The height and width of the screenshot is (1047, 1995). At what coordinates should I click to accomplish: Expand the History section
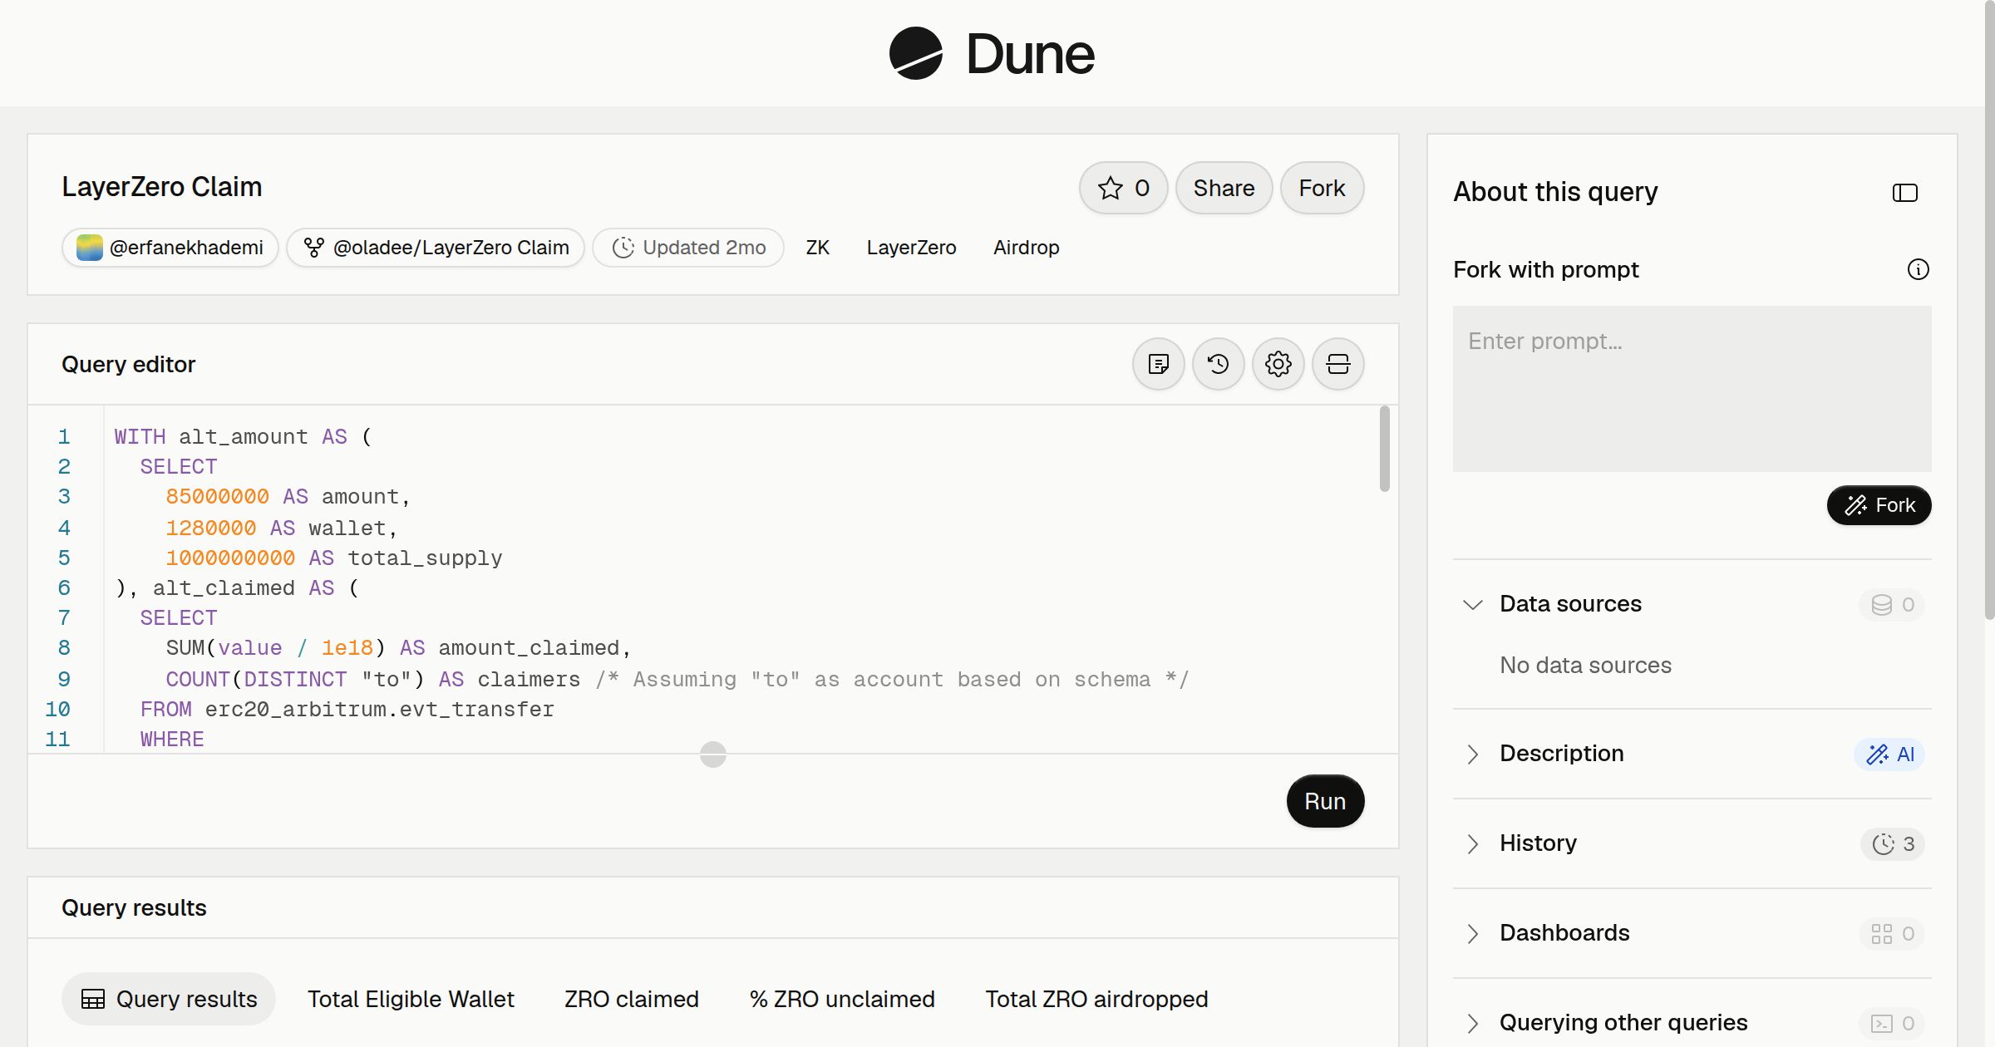1472,843
